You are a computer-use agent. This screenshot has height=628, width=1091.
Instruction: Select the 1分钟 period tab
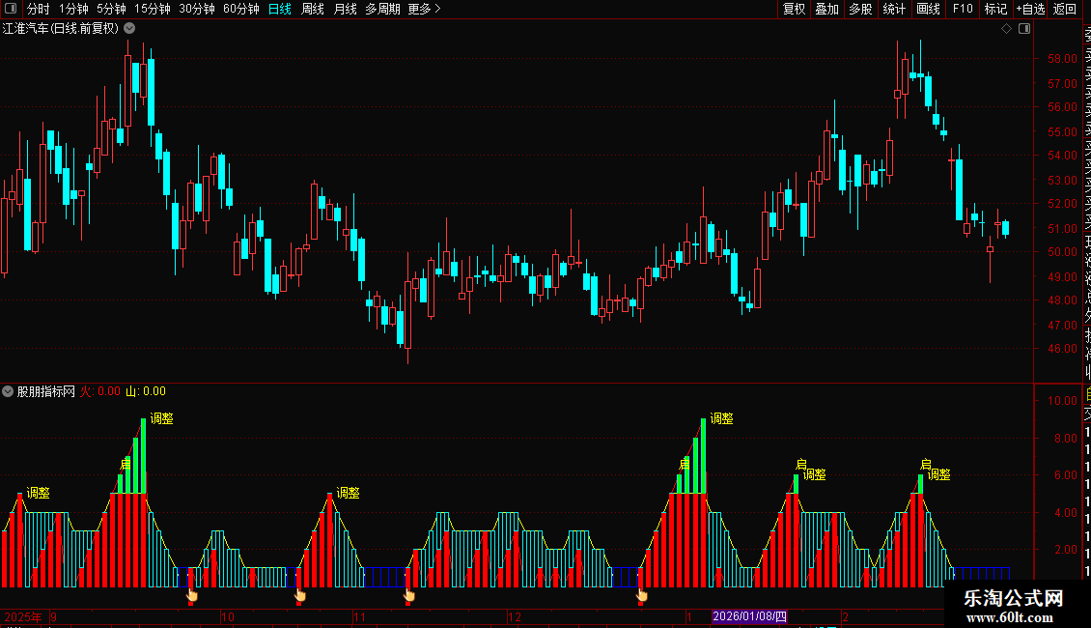point(73,9)
